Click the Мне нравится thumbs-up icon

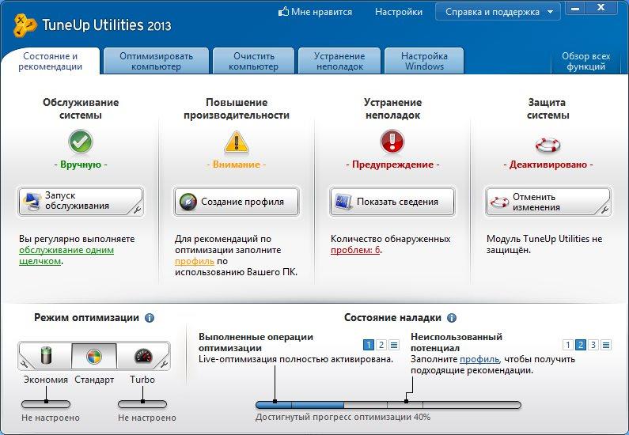(x=284, y=12)
